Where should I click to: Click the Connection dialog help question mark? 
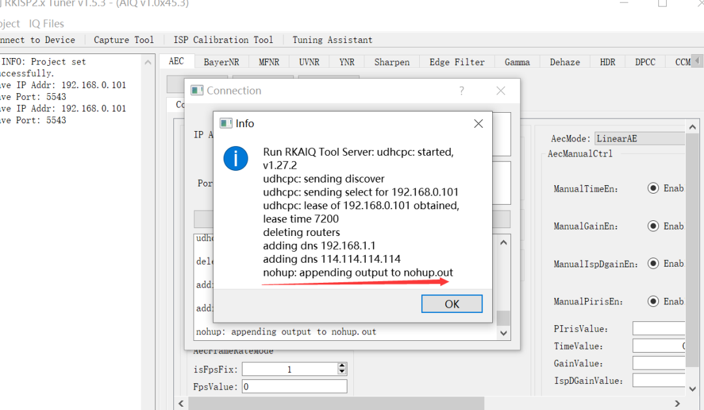click(462, 91)
